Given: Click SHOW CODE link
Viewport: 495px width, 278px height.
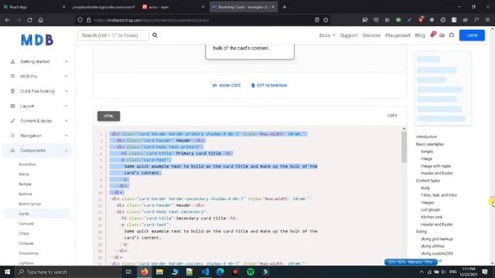Looking at the screenshot, I should point(227,86).
